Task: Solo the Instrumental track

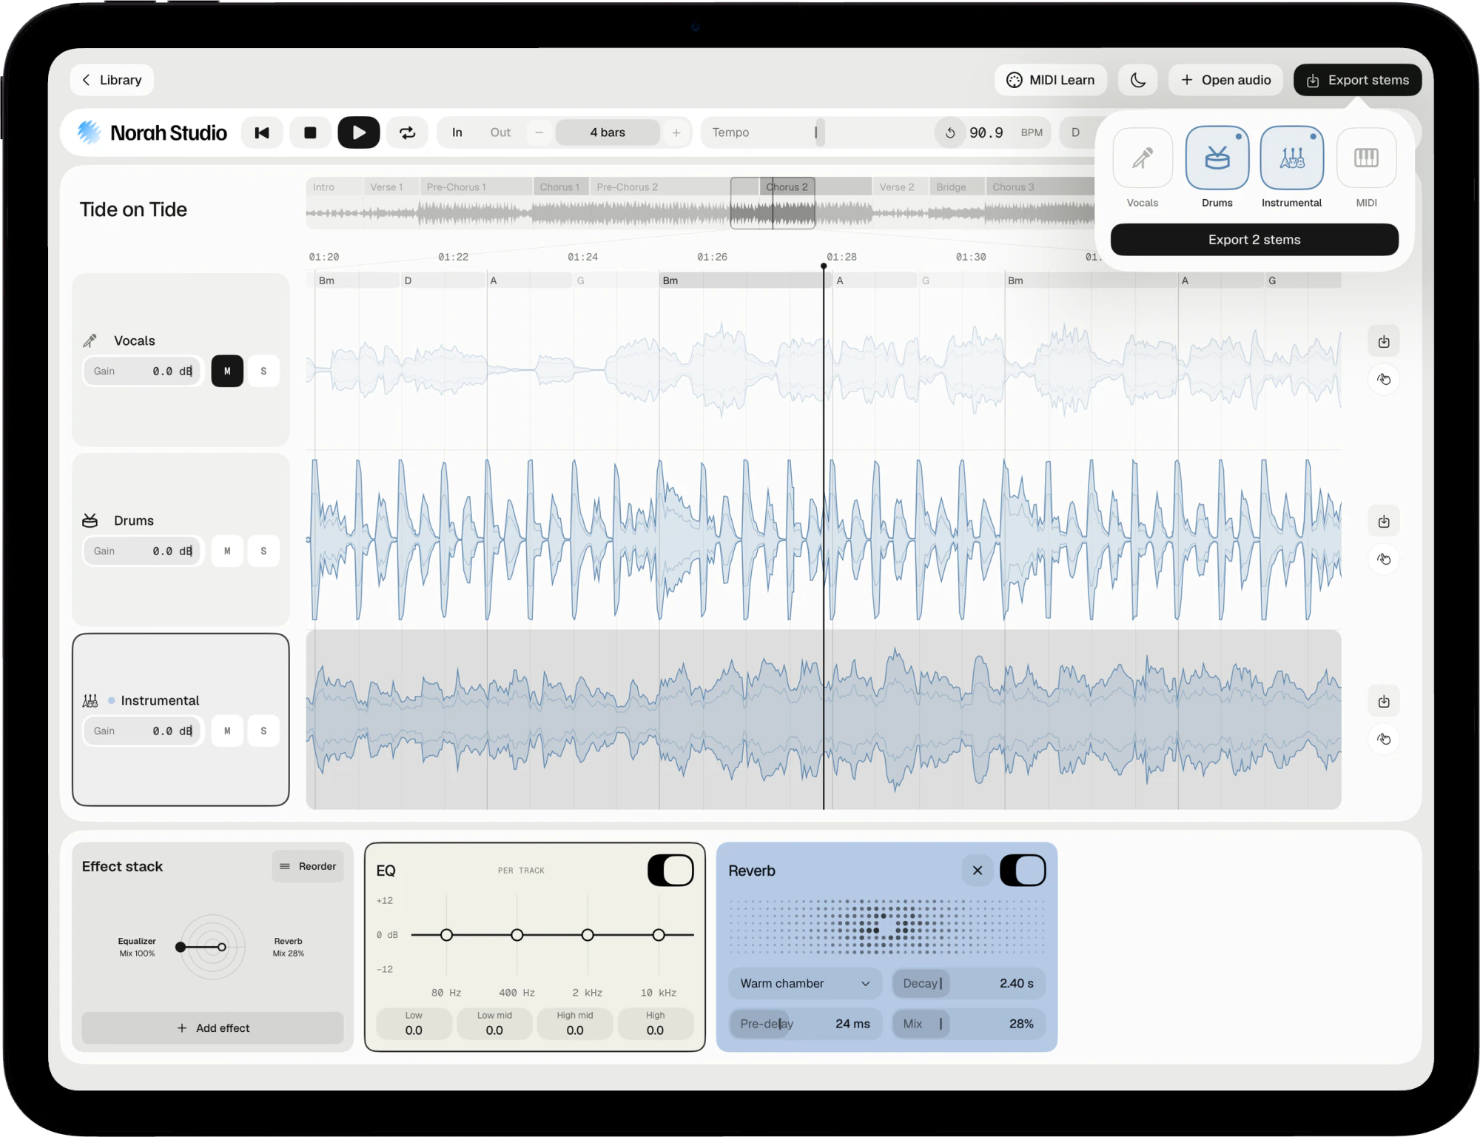Action: point(263,731)
